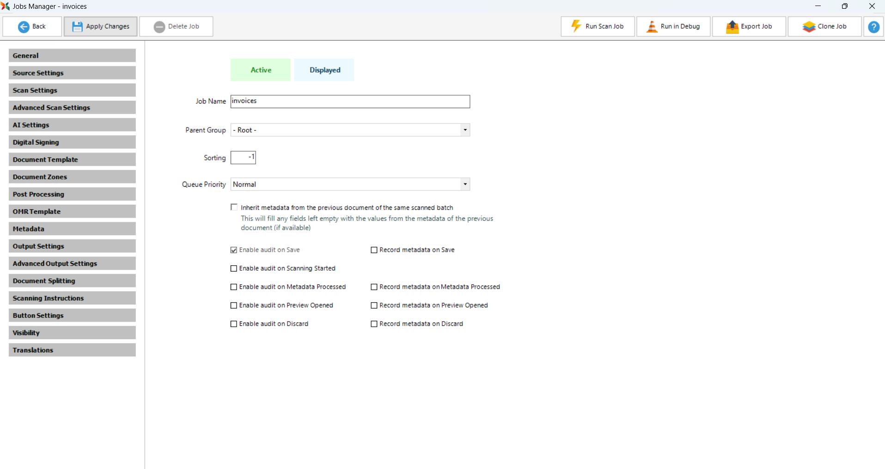Check Record metadata on Preview Opened

(x=374, y=305)
